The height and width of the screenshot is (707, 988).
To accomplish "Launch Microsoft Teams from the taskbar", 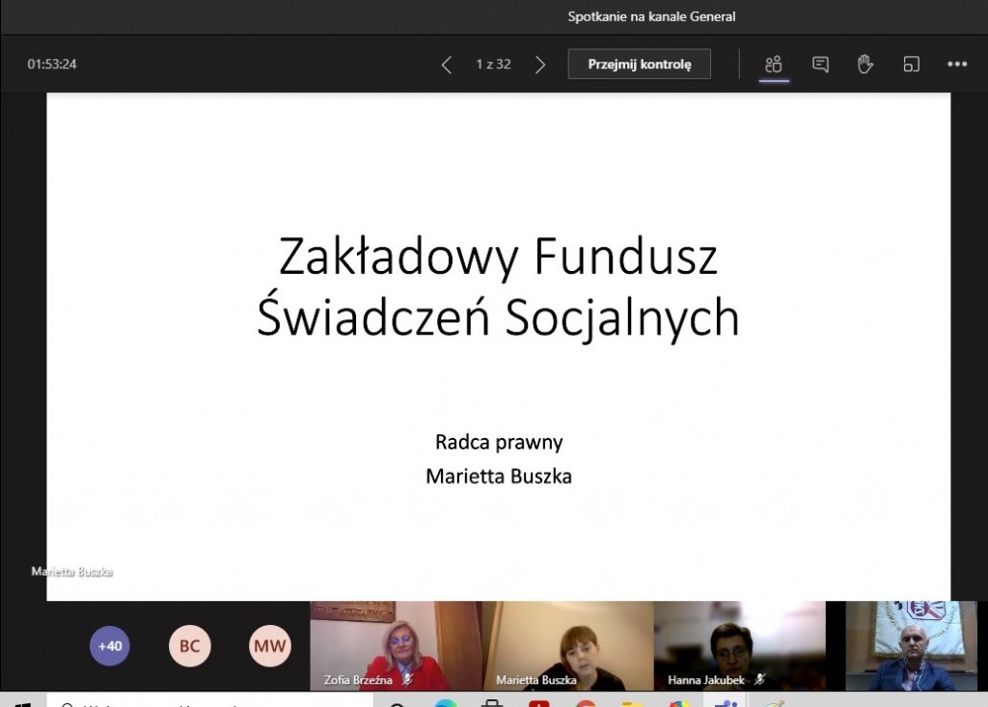I will click(724, 701).
